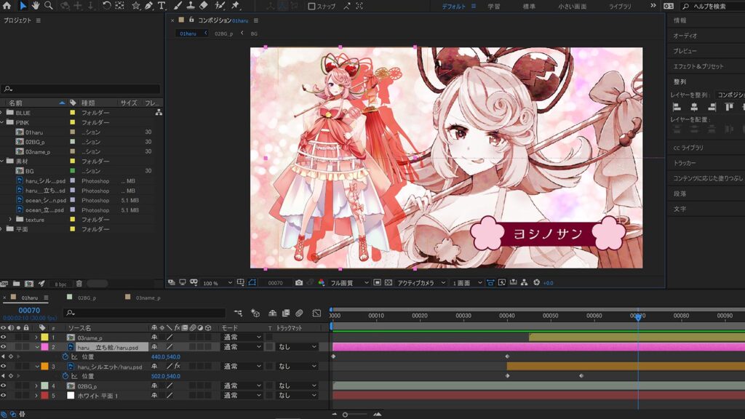
Task: Open blend mode dropdown for layer 1
Action: (x=242, y=338)
